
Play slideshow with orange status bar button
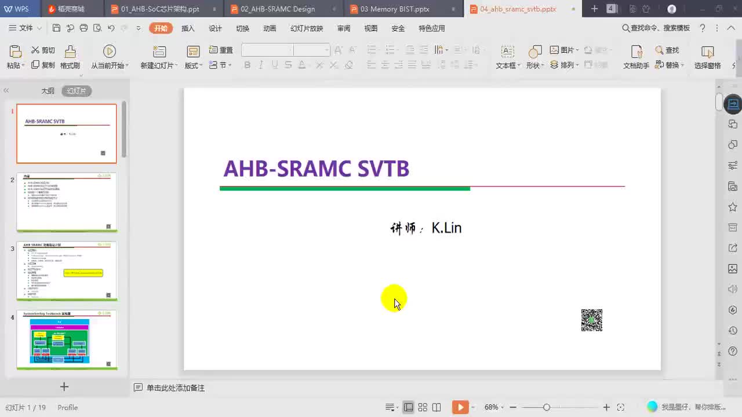[460, 407]
